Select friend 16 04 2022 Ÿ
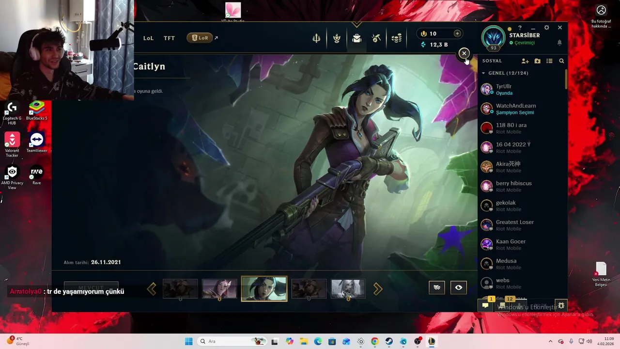Image resolution: width=620 pixels, height=349 pixels. (x=522, y=147)
